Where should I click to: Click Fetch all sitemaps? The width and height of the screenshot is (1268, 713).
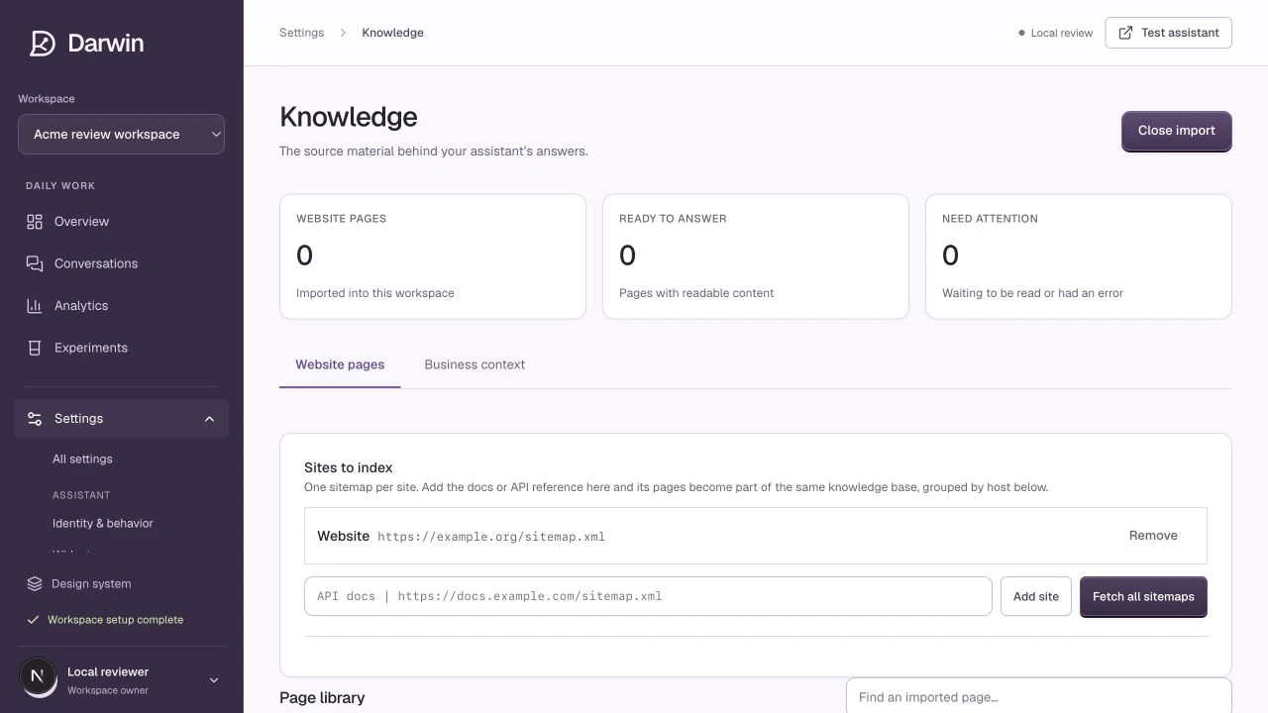coord(1143,596)
